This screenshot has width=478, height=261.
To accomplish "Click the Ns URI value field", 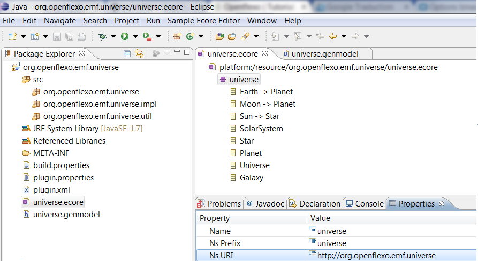I will coord(392,256).
